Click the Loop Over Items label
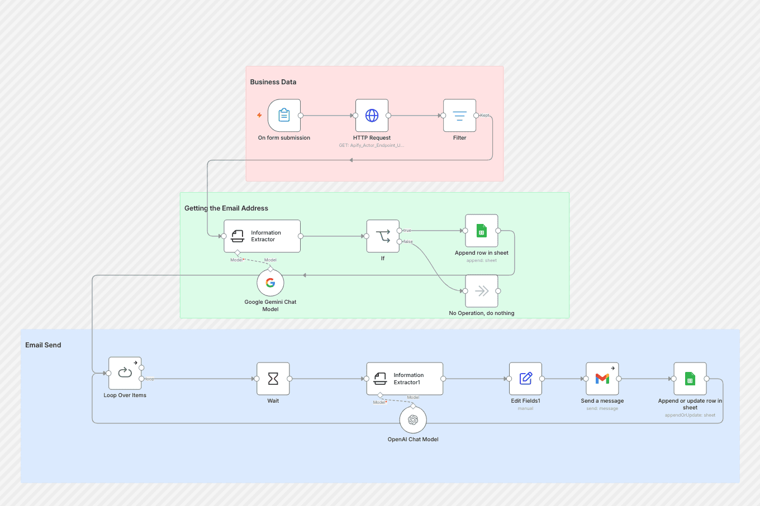This screenshot has height=506, width=760. [x=125, y=395]
